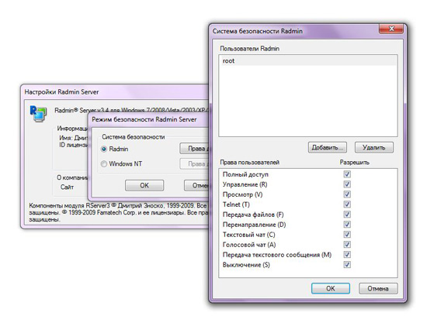Click Отмена in Система безопасности Radmin
Viewport: 427px width, 323px height.
point(378,288)
